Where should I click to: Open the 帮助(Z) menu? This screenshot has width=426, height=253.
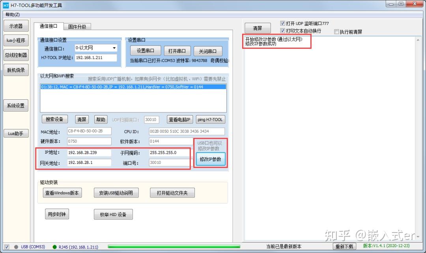12,14
